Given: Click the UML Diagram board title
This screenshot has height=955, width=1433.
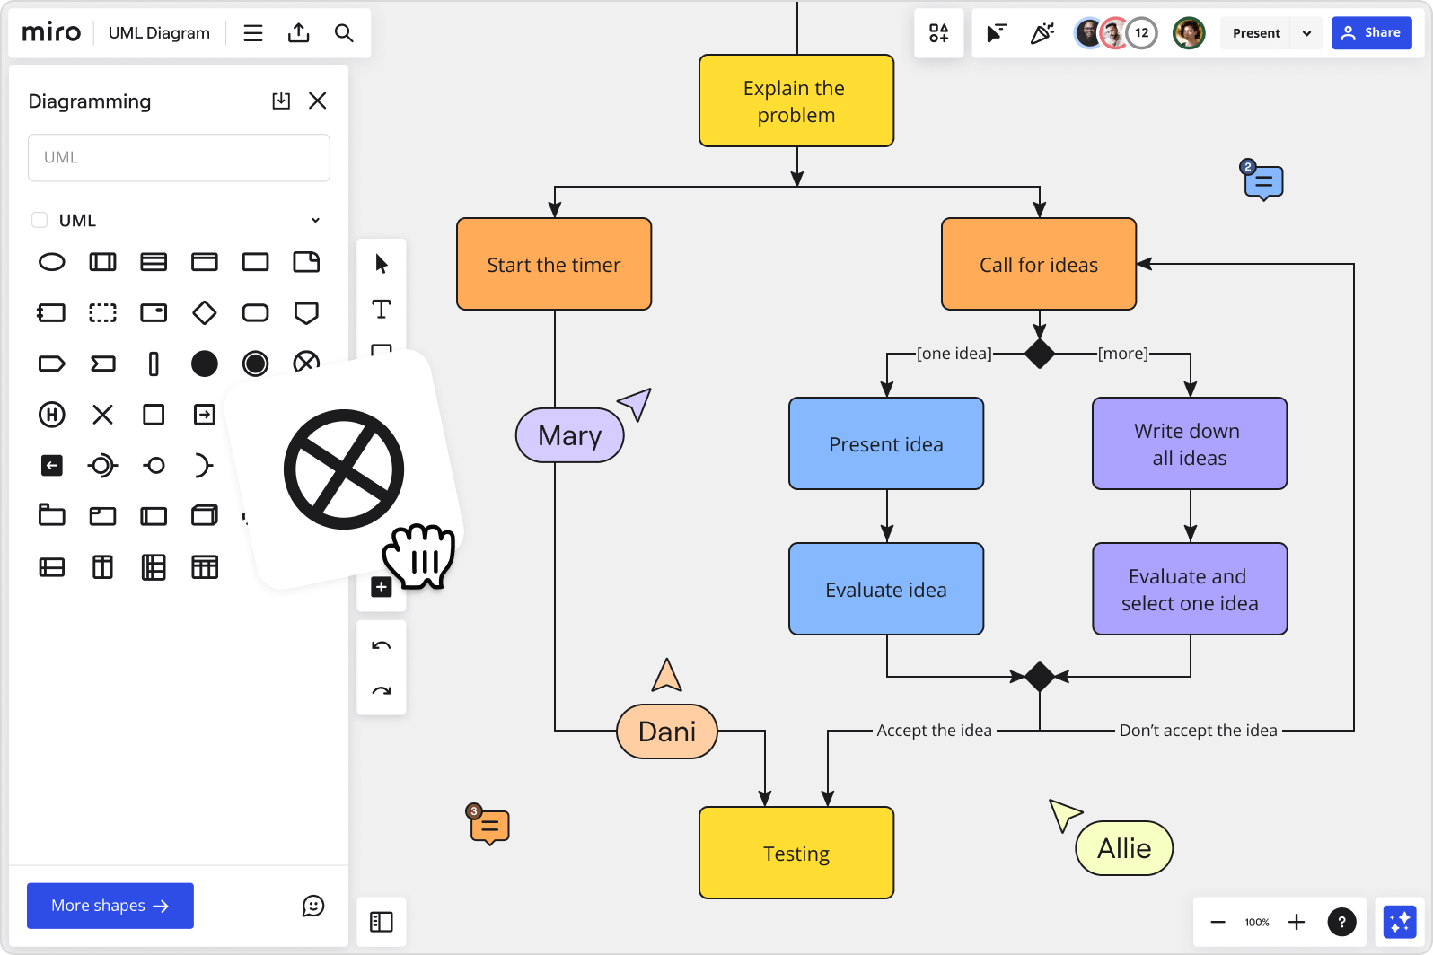Looking at the screenshot, I should (159, 33).
